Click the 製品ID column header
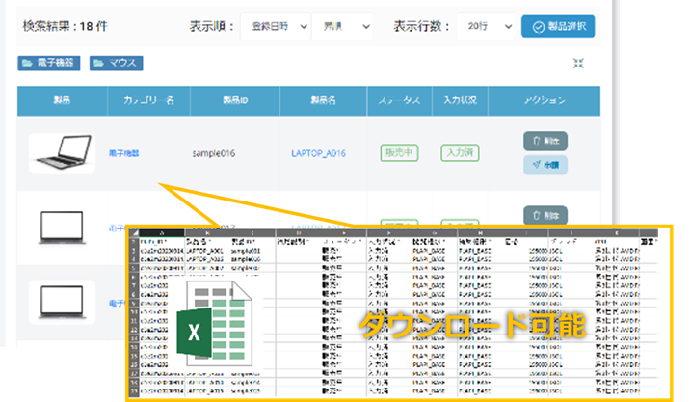 tap(234, 100)
